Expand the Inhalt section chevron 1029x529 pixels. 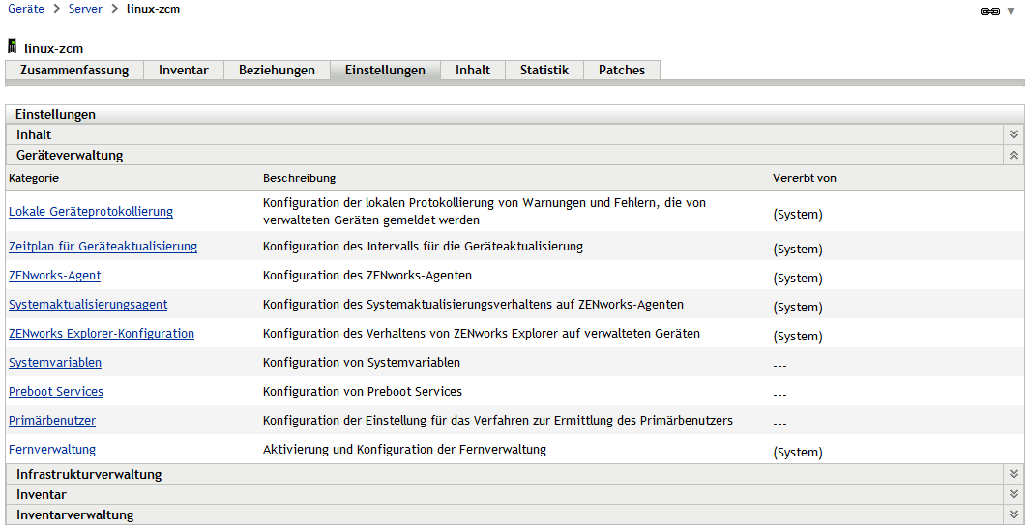1014,135
